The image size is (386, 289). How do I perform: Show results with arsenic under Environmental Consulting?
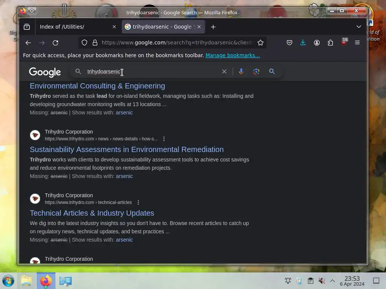(x=124, y=113)
